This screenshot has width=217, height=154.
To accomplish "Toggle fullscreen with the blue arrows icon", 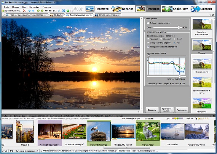I will (64, 11).
